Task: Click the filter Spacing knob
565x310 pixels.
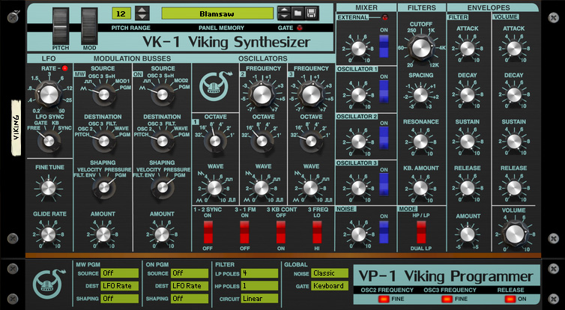Action: click(x=420, y=95)
